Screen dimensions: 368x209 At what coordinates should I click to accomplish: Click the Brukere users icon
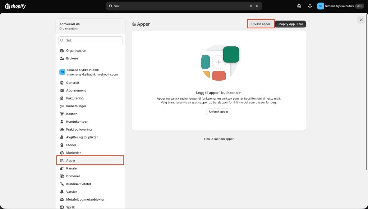coord(62,59)
